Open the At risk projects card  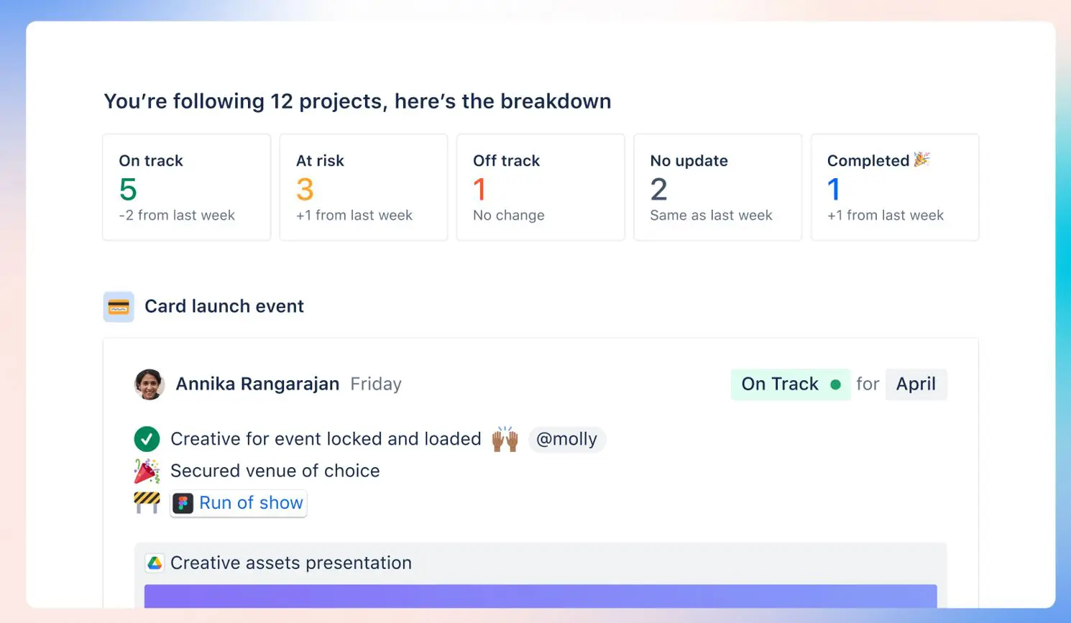pos(364,187)
